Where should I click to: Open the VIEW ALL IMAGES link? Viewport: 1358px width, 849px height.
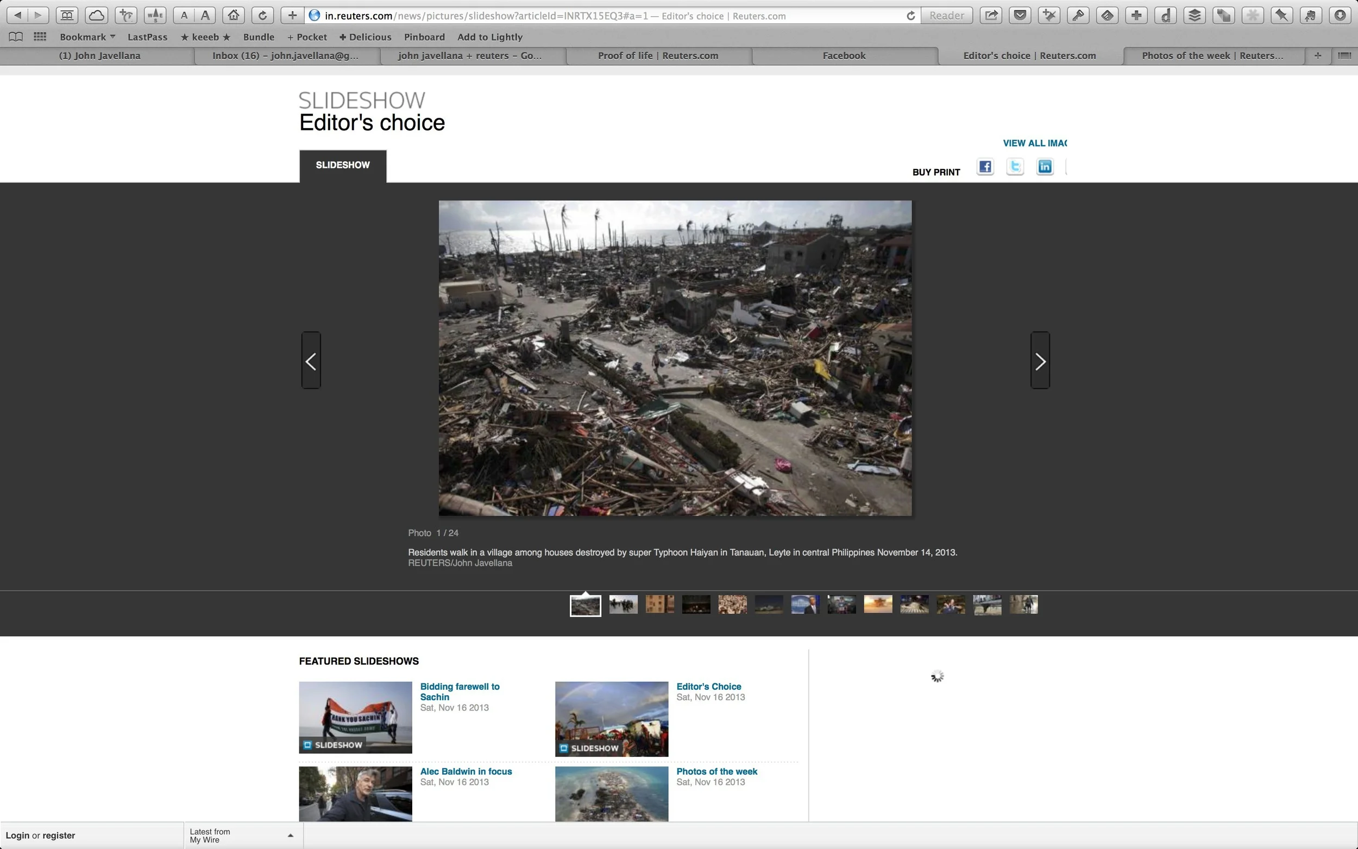click(1035, 143)
